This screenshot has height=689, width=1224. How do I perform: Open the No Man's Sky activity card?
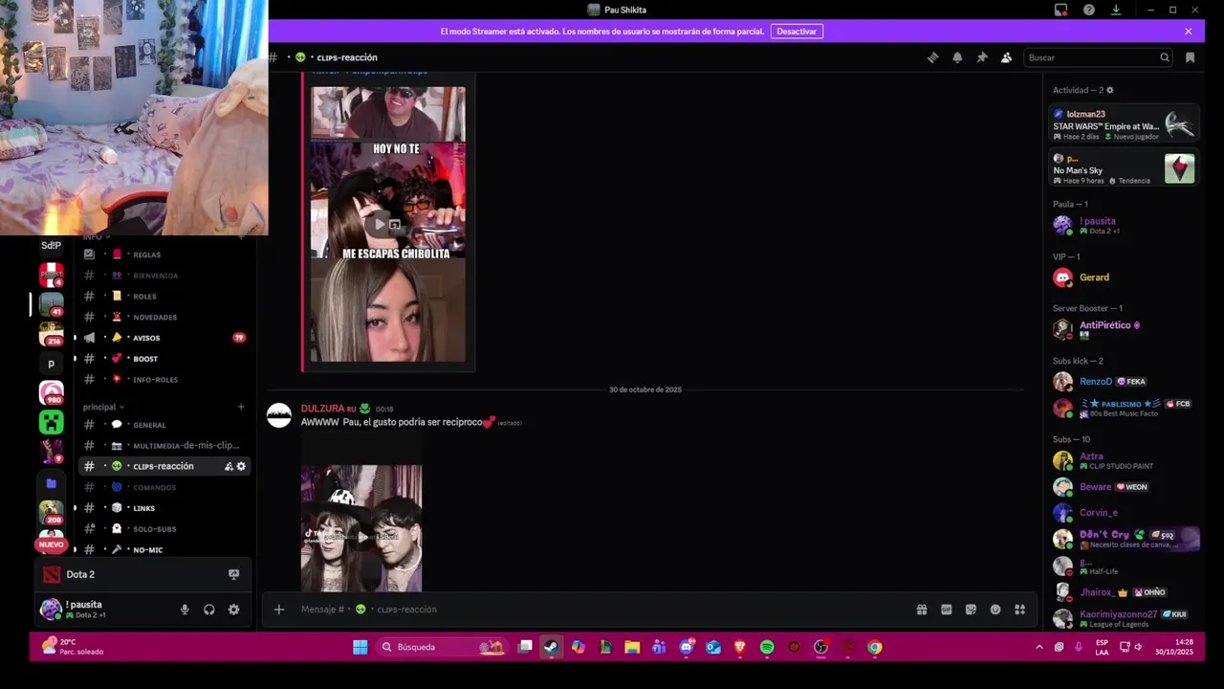pos(1124,168)
